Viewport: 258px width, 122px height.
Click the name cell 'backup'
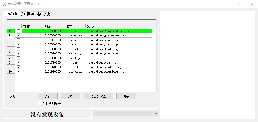[75, 58]
